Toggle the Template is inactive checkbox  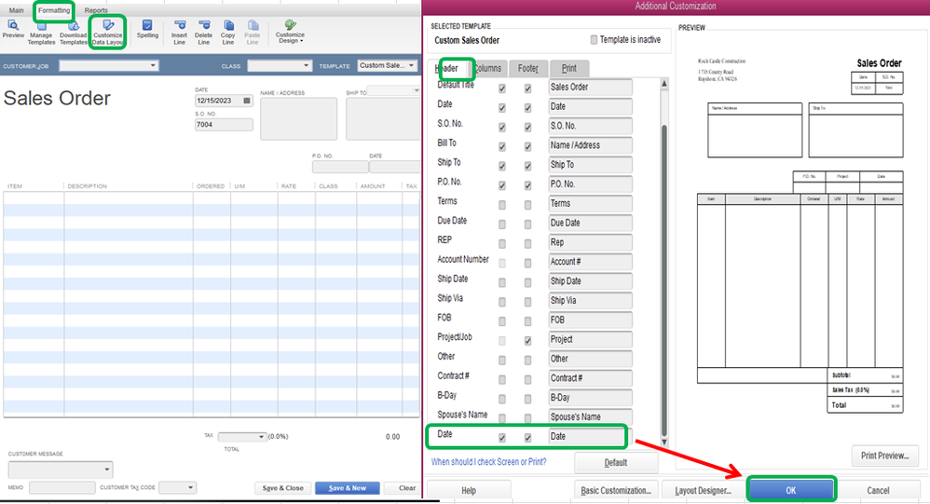pyautogui.click(x=594, y=40)
